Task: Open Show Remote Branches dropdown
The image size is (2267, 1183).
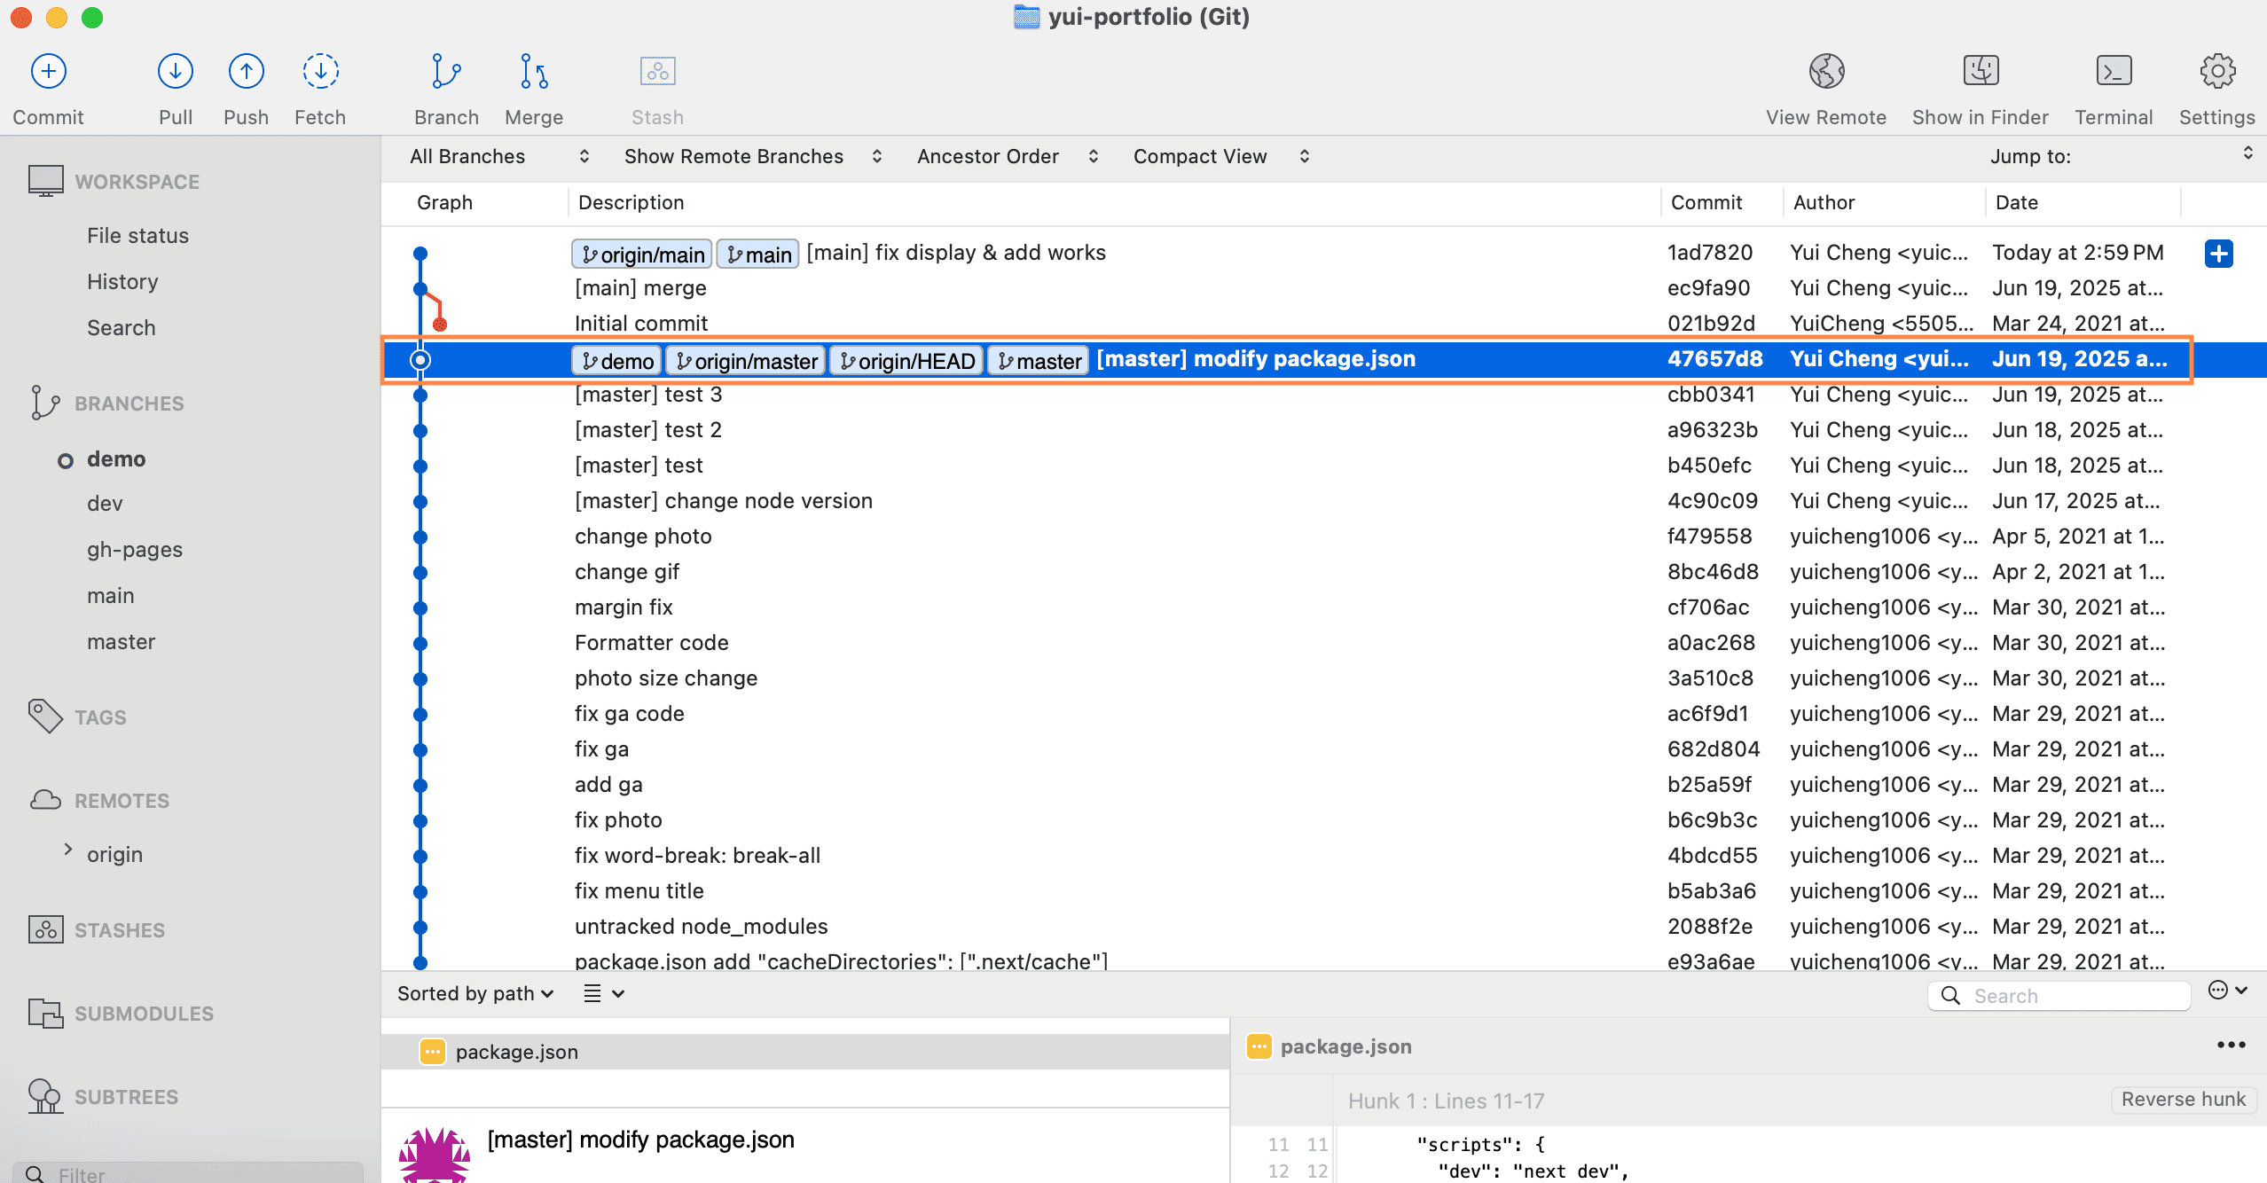Action: (752, 156)
